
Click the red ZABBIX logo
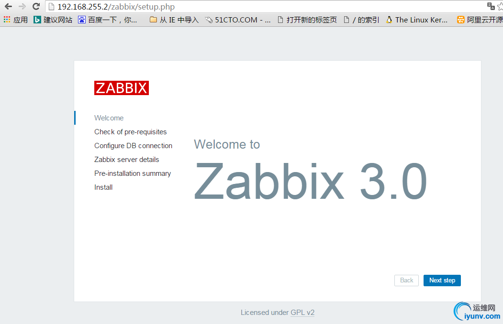pyautogui.click(x=122, y=88)
